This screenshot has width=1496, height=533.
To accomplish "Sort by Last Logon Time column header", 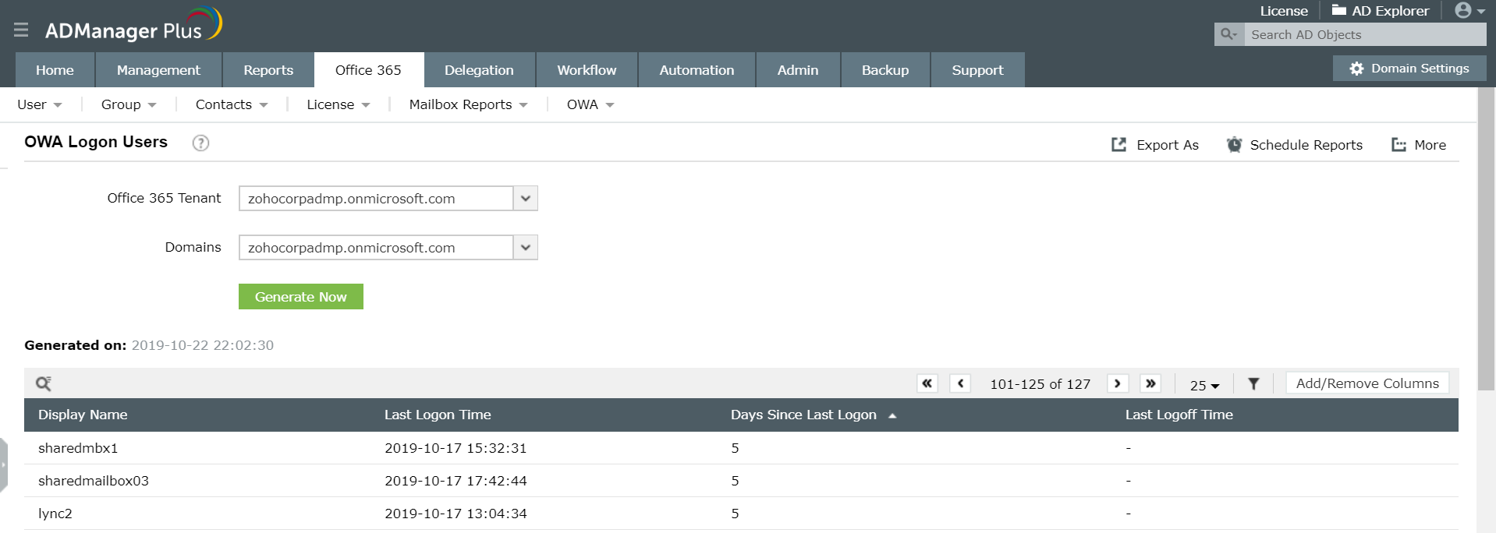I will tap(438, 415).
